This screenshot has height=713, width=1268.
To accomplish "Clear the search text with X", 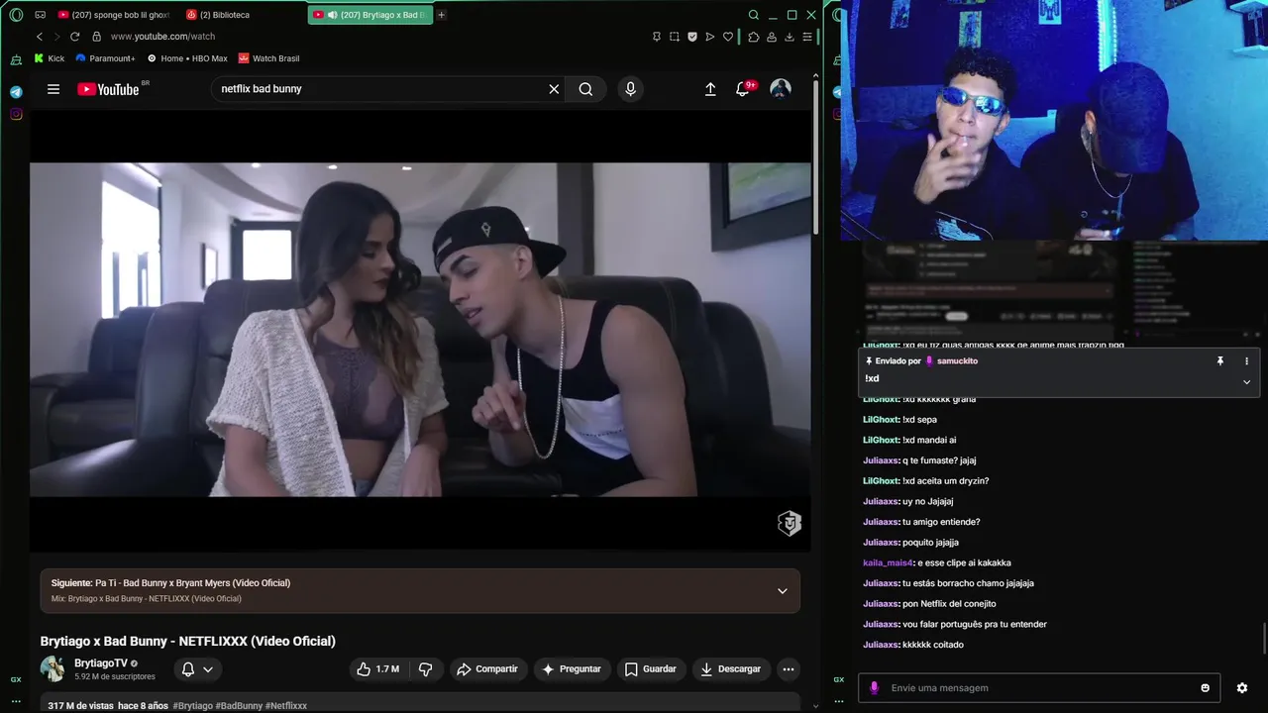I will pyautogui.click(x=554, y=89).
